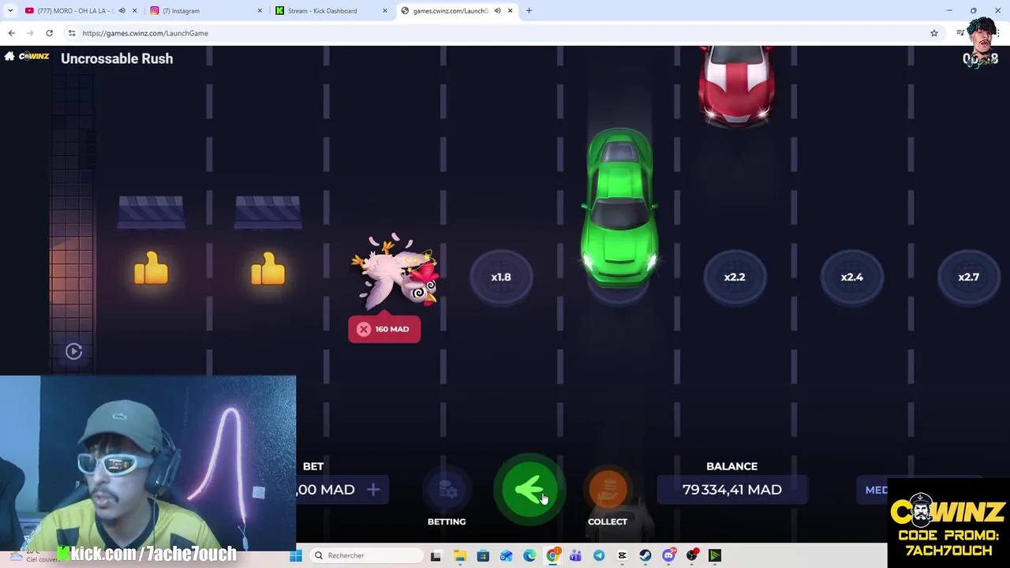Go back in browser history
This screenshot has width=1010, height=568.
click(x=11, y=33)
